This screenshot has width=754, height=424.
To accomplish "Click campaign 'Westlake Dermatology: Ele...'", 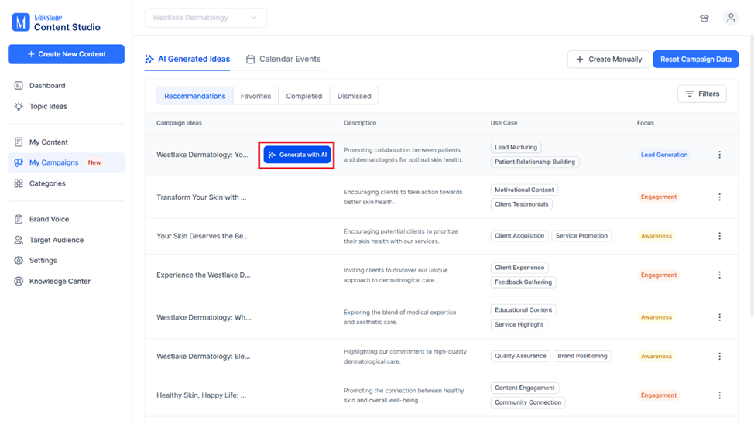I will click(x=203, y=356).
